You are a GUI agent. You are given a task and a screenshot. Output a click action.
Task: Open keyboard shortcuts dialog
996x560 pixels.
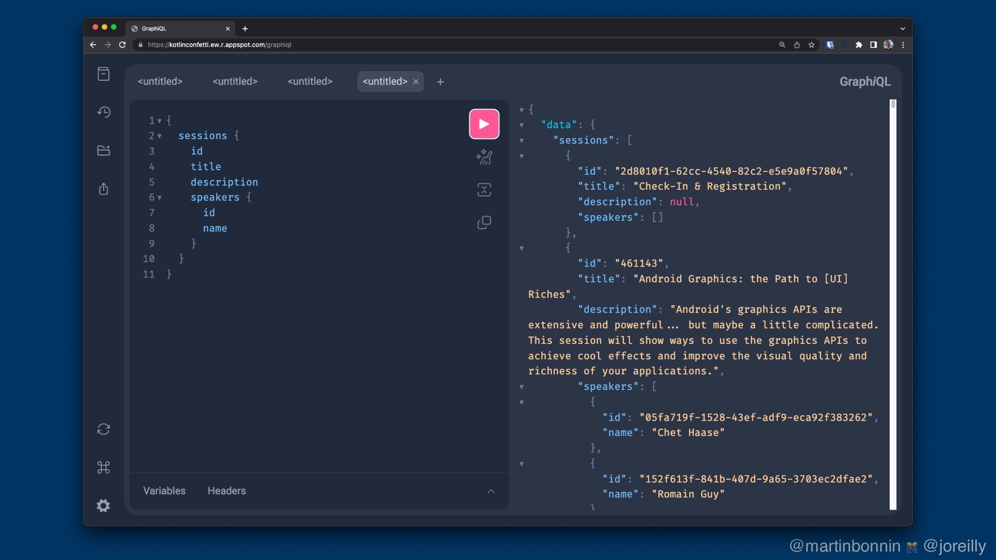(104, 468)
